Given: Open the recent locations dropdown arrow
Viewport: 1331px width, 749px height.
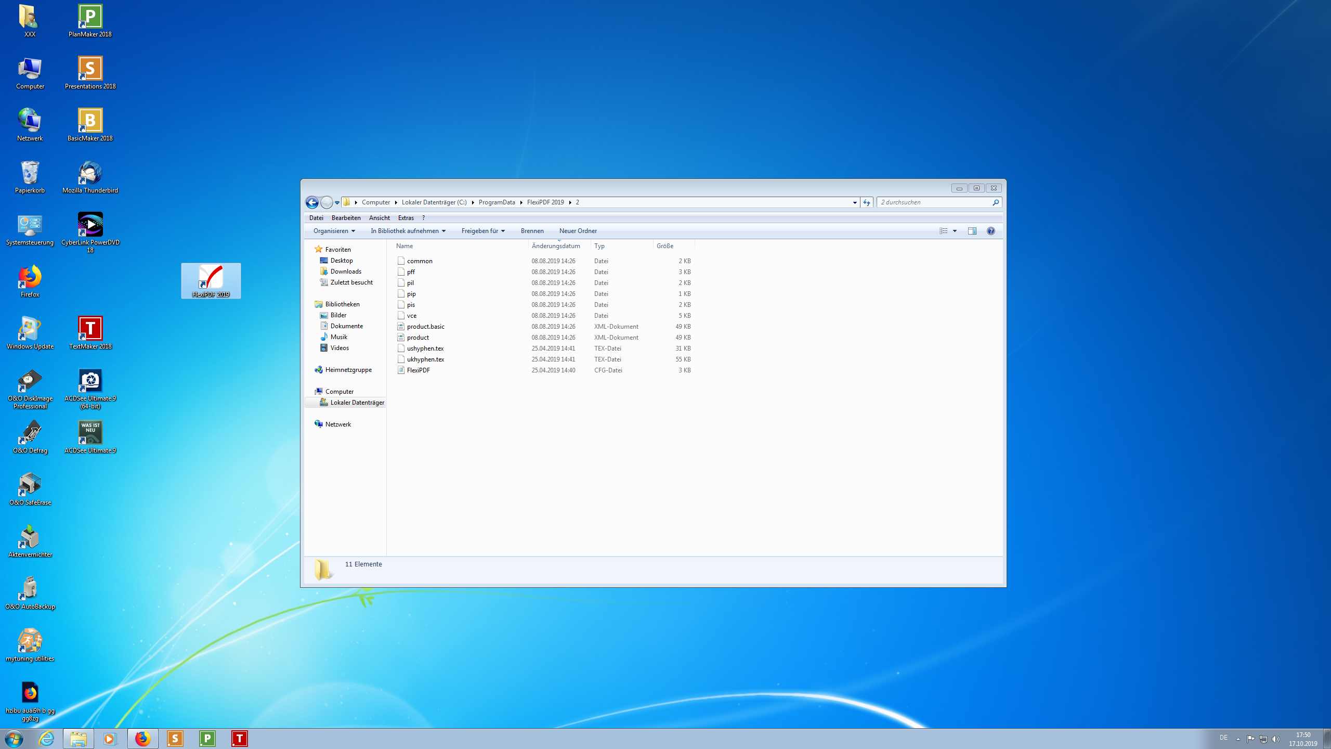Looking at the screenshot, I should click(337, 203).
